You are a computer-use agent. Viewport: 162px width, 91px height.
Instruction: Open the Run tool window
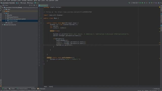click(5, 89)
